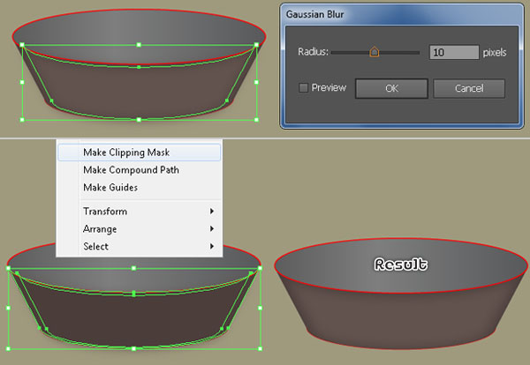
Task: Click the Radius value field
Action: pos(454,52)
